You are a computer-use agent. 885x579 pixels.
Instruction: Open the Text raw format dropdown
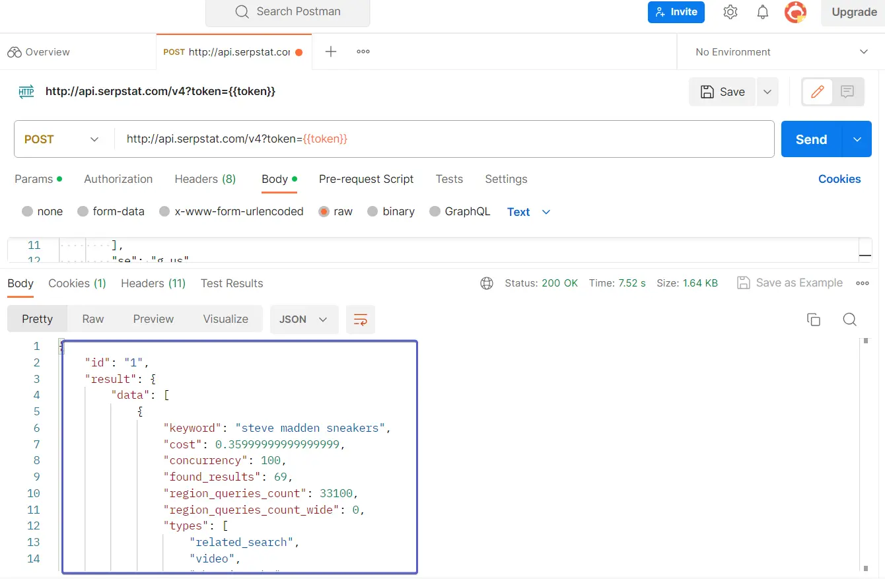(x=529, y=212)
